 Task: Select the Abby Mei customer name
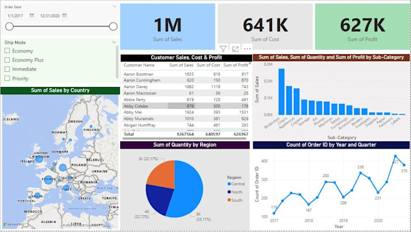132,112
